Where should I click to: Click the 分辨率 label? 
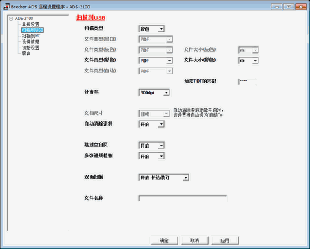pyautogui.click(x=92, y=92)
